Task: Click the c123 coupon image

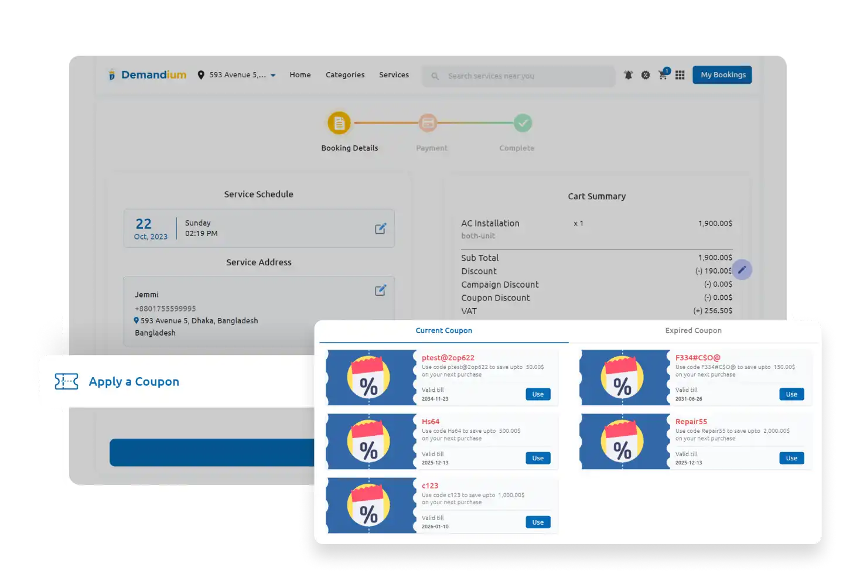Action: (x=371, y=505)
